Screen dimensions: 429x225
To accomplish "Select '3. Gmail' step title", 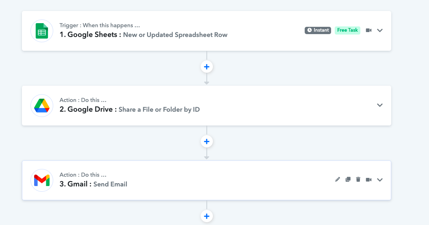I will (x=76, y=184).
